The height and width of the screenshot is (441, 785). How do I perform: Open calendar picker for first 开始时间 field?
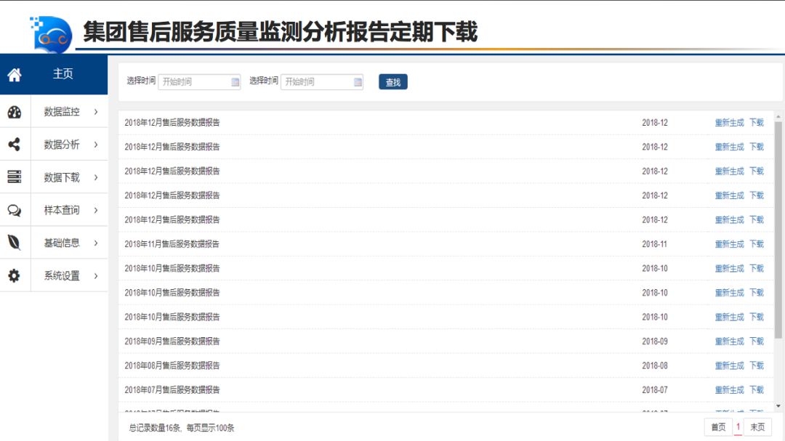click(235, 82)
